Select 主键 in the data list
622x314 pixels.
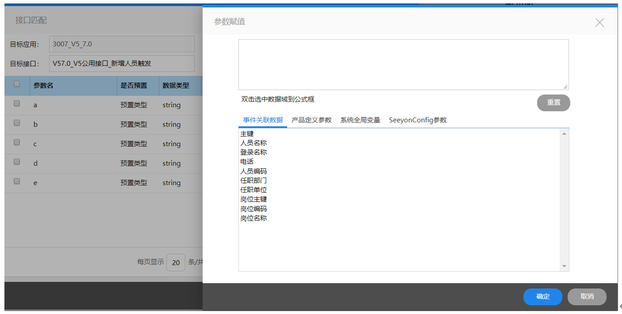click(247, 134)
